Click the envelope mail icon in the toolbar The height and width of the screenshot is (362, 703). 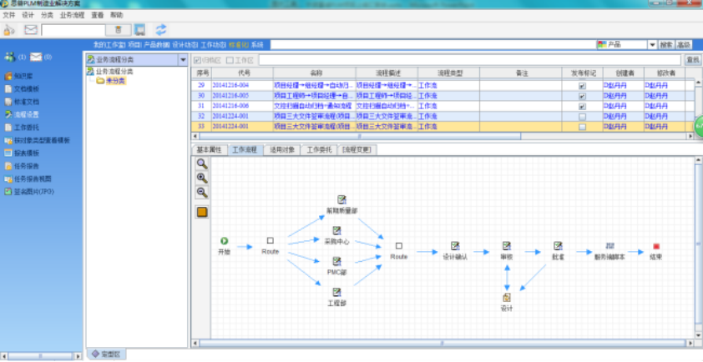[x=31, y=30]
